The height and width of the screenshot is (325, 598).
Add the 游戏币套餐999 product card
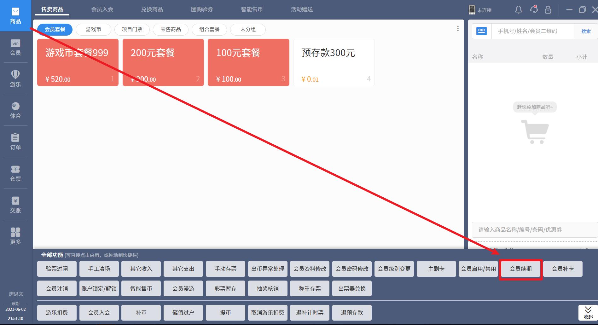pos(78,62)
